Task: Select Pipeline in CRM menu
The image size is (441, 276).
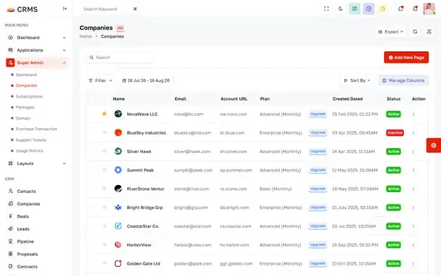Action: (26, 241)
